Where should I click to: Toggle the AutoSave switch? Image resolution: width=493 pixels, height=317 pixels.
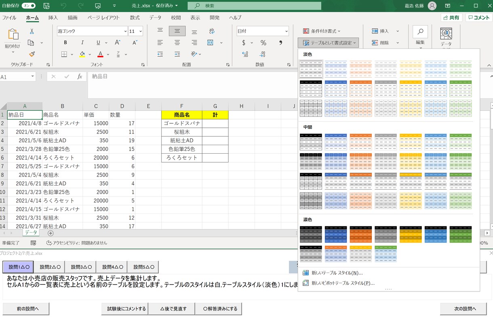point(28,6)
